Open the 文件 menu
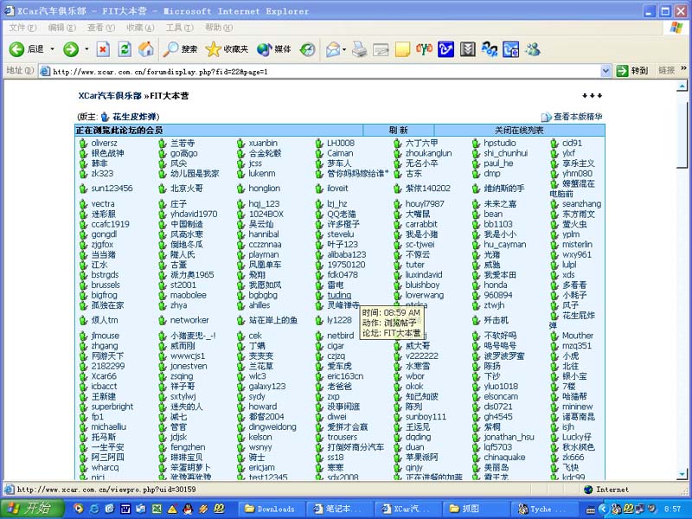This screenshot has width=692, height=519. 23,28
